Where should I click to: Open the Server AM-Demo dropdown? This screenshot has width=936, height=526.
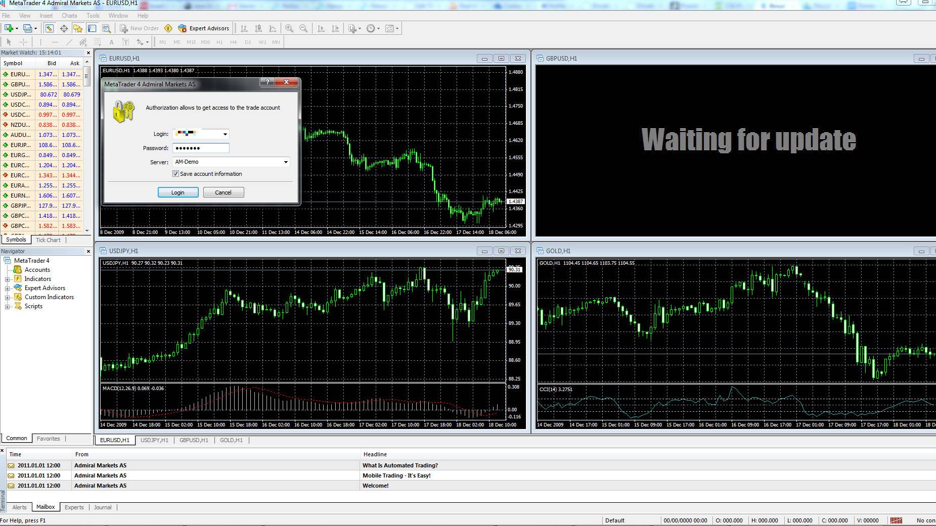pyautogui.click(x=286, y=162)
